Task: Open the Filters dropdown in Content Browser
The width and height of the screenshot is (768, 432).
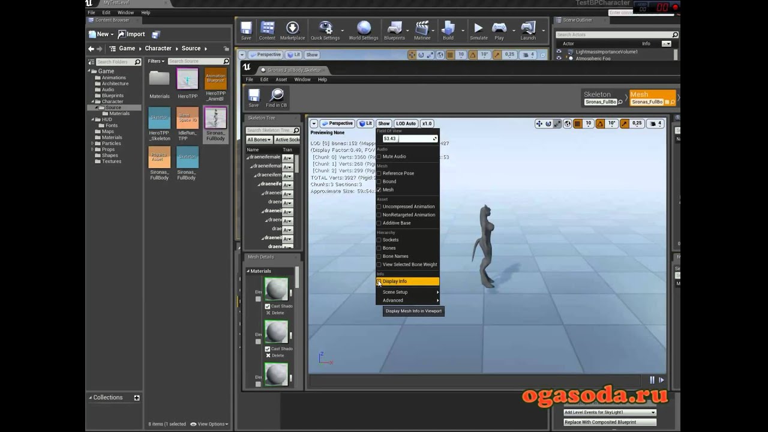Action: (x=156, y=61)
